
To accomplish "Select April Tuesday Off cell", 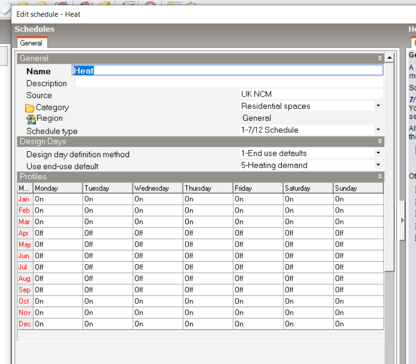I will [108, 233].
